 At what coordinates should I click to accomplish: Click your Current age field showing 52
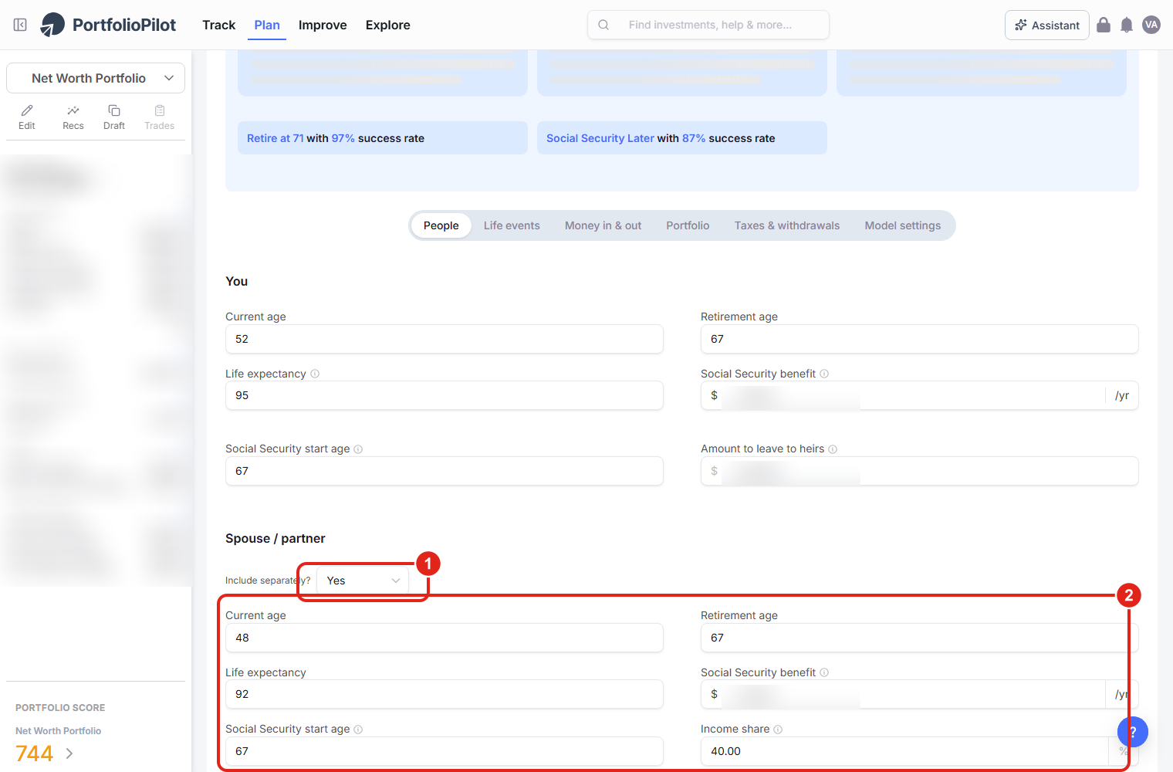(445, 339)
